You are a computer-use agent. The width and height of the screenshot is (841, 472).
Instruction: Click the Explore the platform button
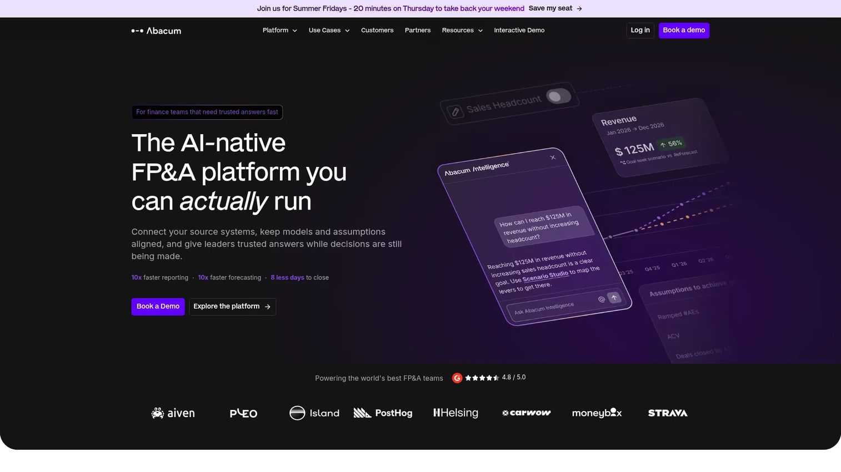click(x=232, y=307)
